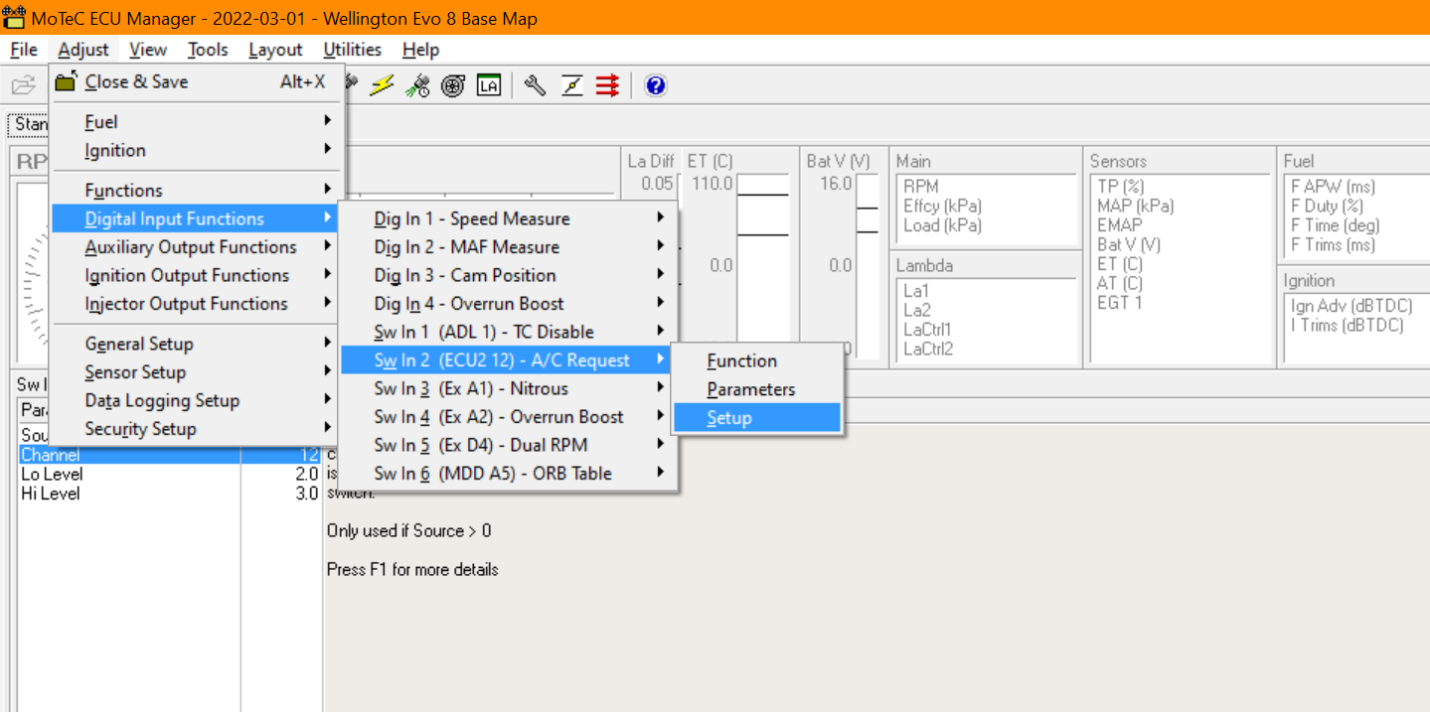Open the Utilities menu
The height and width of the screenshot is (712, 1430).
[x=352, y=50]
